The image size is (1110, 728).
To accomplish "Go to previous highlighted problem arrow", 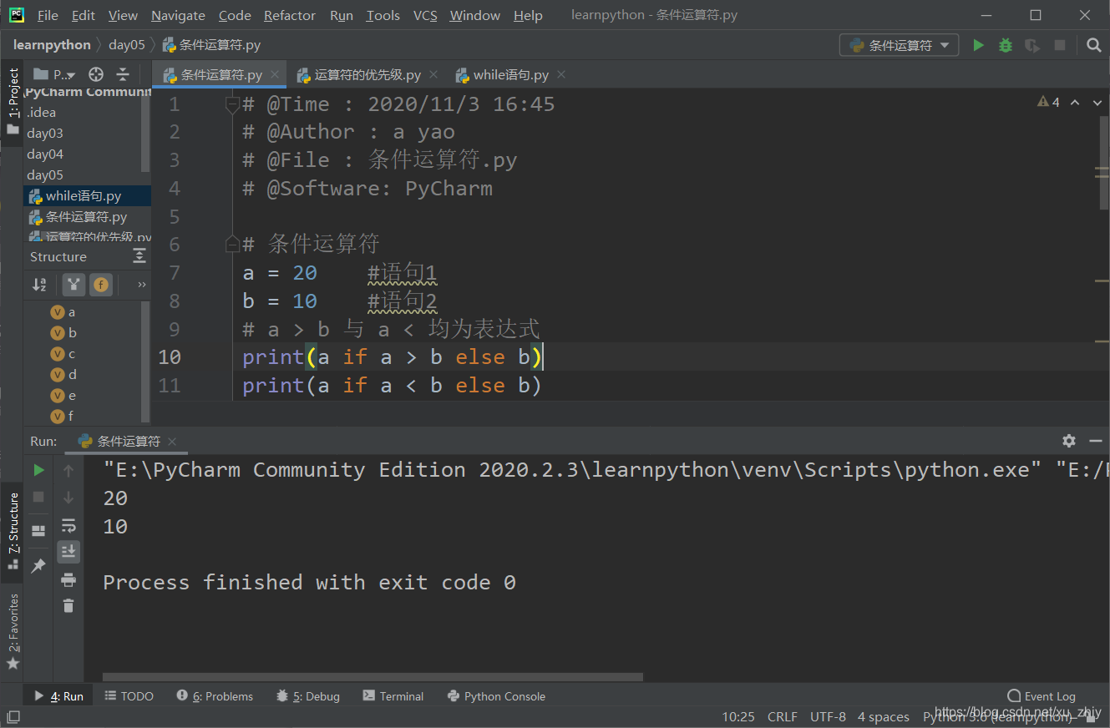I will pyautogui.click(x=1075, y=102).
